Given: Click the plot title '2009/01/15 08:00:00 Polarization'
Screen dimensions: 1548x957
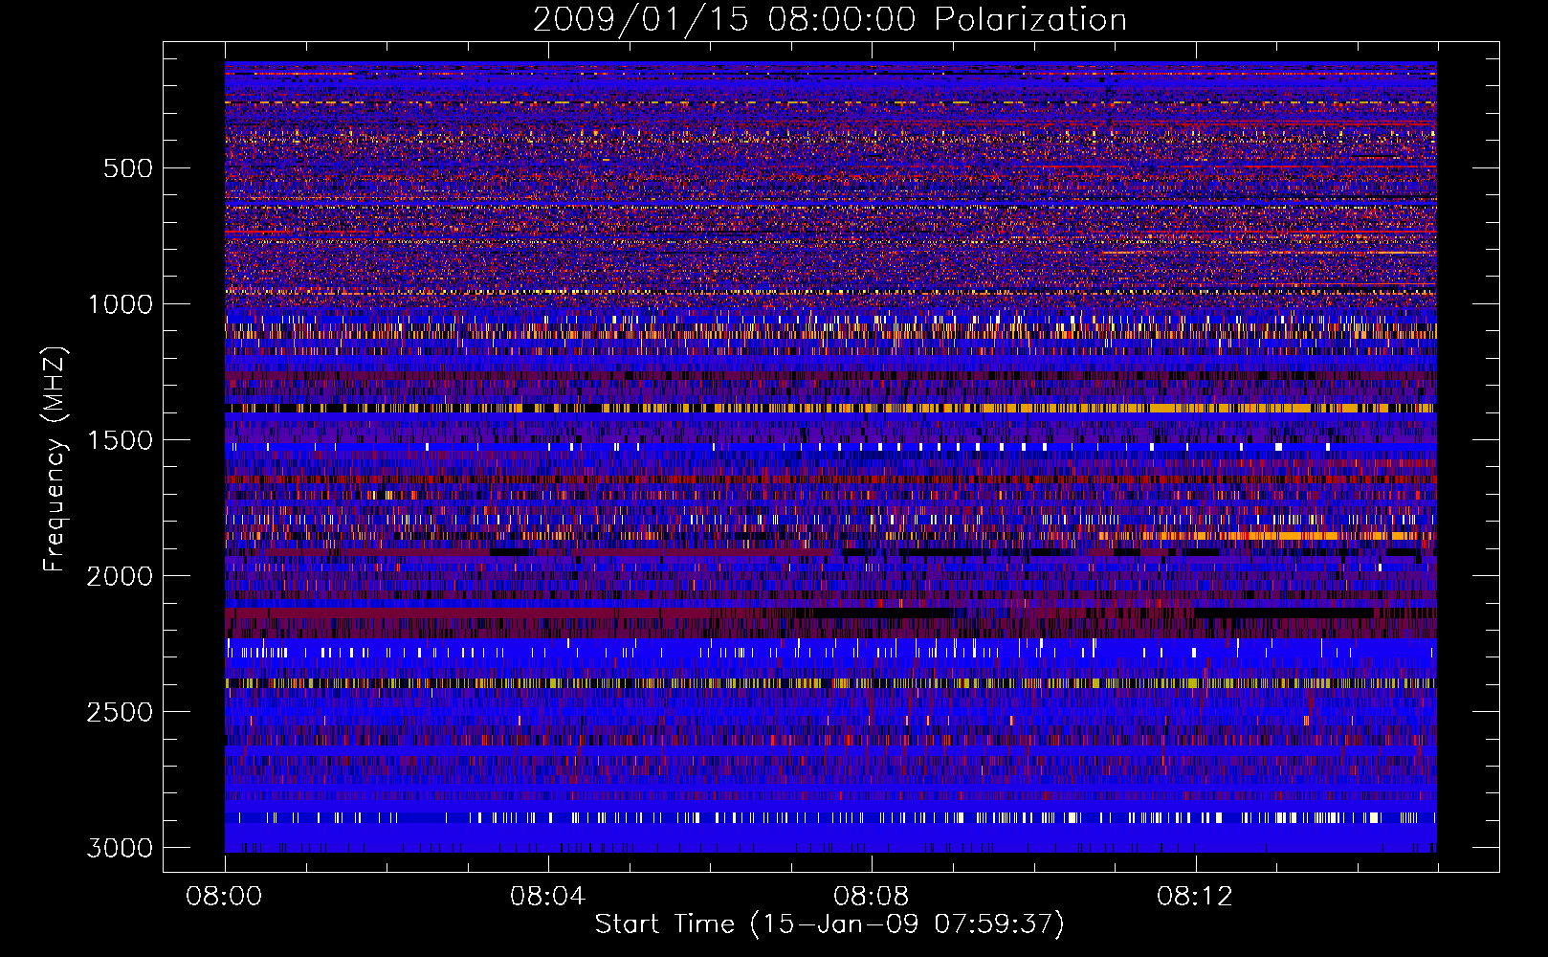Looking at the screenshot, I should coord(829,20).
